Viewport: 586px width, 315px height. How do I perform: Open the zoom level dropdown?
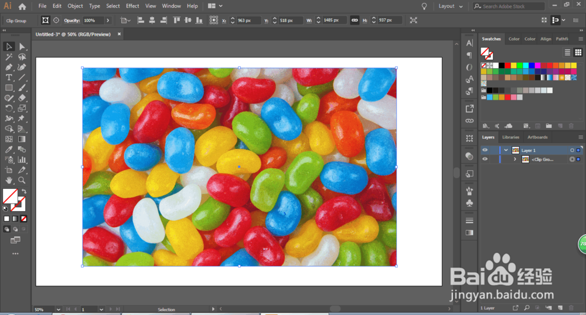[58, 309]
